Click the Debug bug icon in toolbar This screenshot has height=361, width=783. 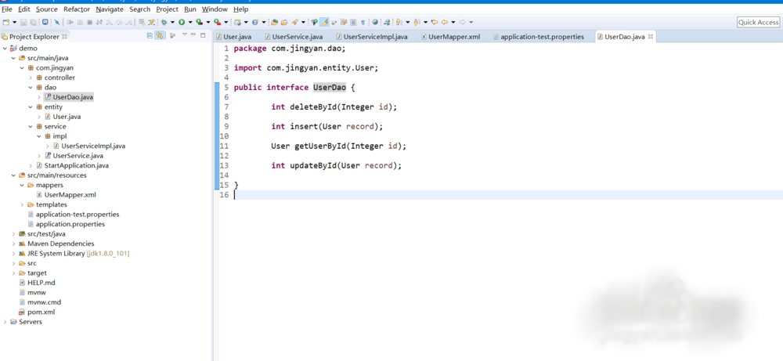click(x=164, y=23)
